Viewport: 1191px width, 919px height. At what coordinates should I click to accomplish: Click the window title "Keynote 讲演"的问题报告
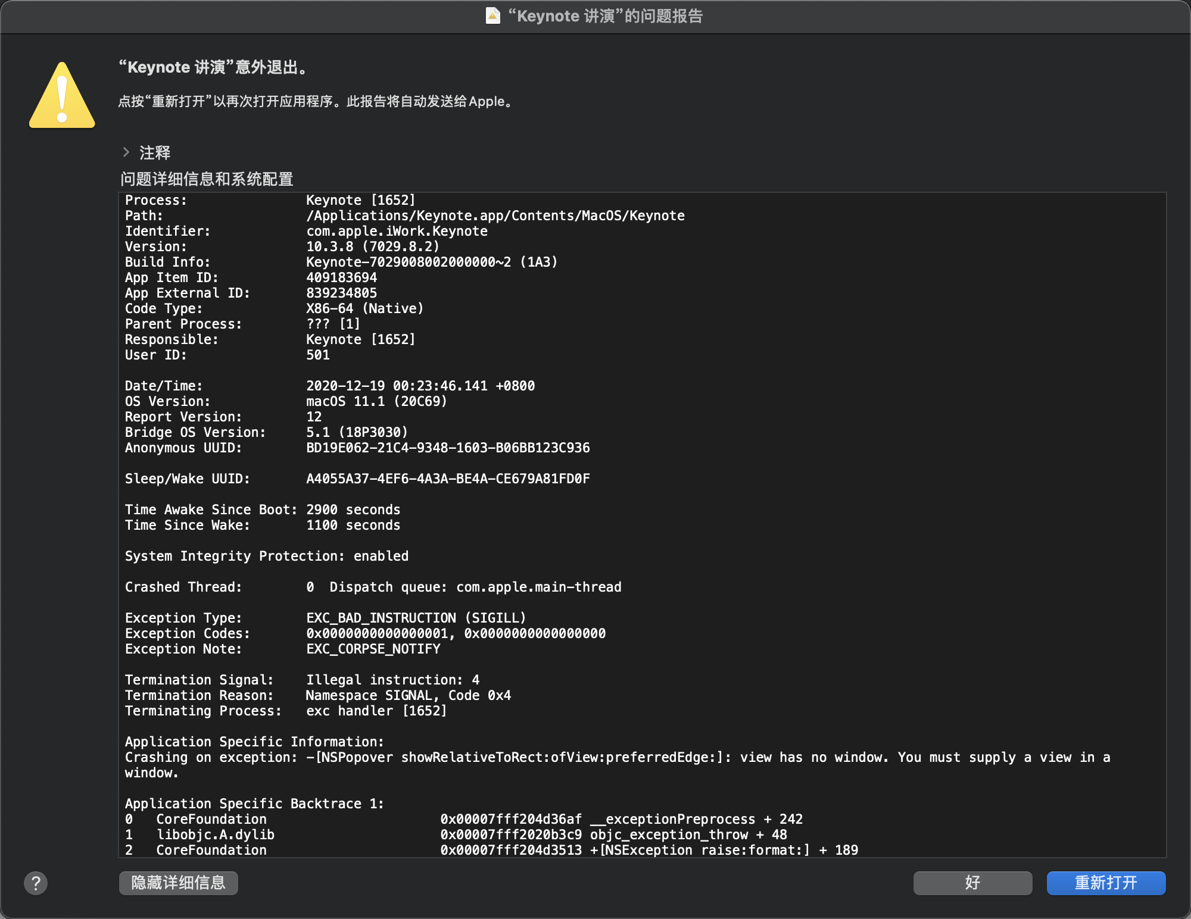click(x=605, y=16)
